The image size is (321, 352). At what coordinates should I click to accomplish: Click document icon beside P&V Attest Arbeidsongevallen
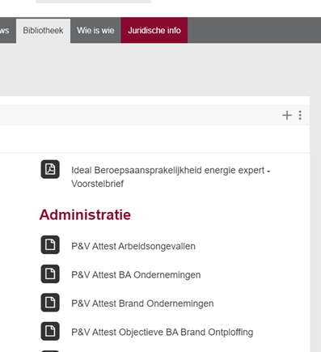pyautogui.click(x=50, y=245)
